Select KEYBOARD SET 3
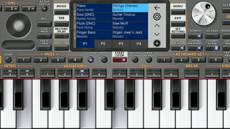 (198, 60)
